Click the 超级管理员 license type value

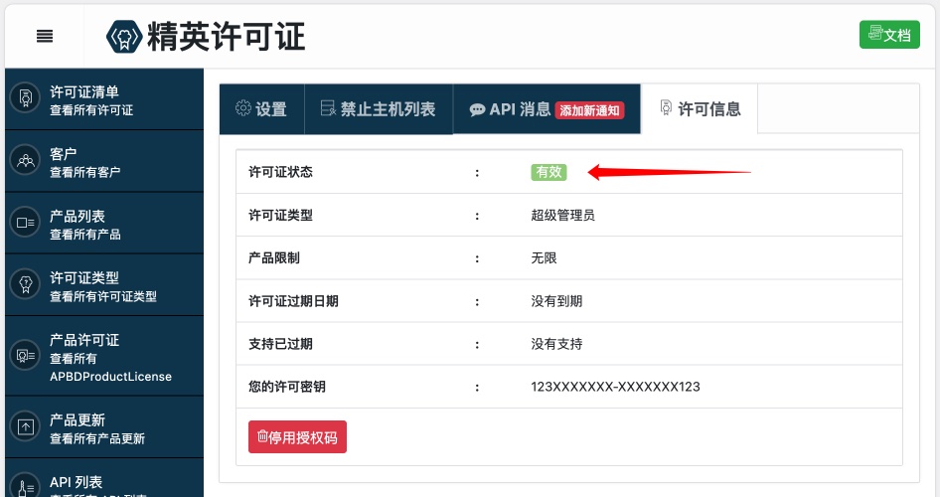coord(563,216)
